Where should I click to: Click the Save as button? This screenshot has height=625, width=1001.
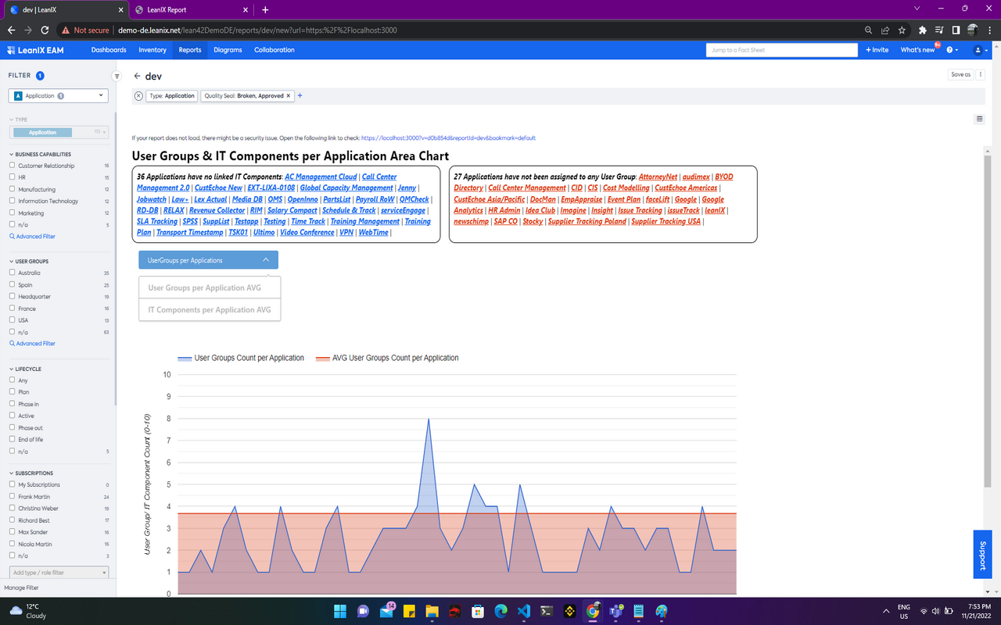coord(961,74)
